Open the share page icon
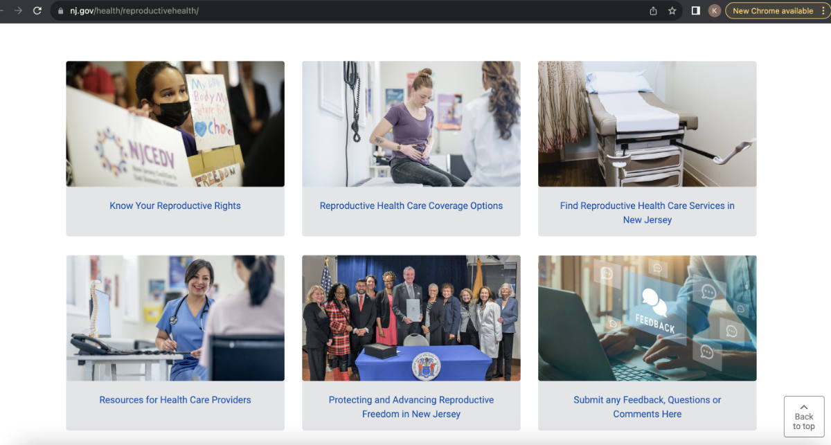 point(653,11)
